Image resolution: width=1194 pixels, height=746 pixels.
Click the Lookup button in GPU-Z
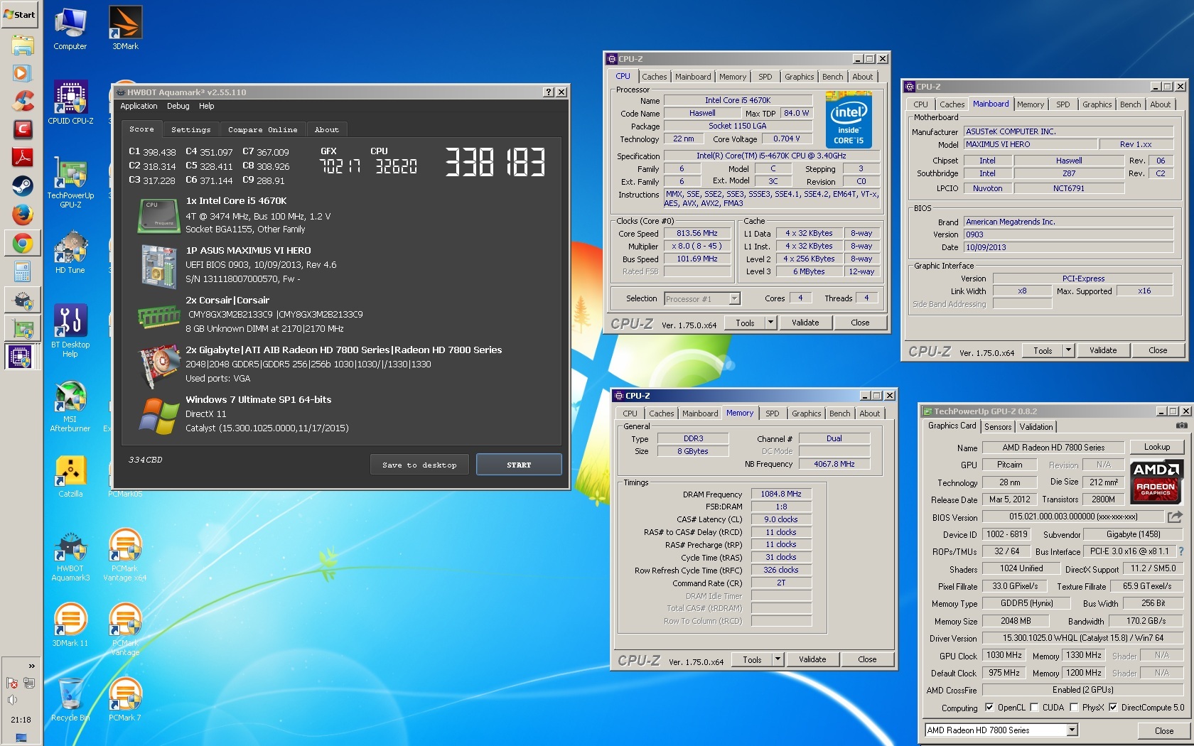(x=1156, y=447)
